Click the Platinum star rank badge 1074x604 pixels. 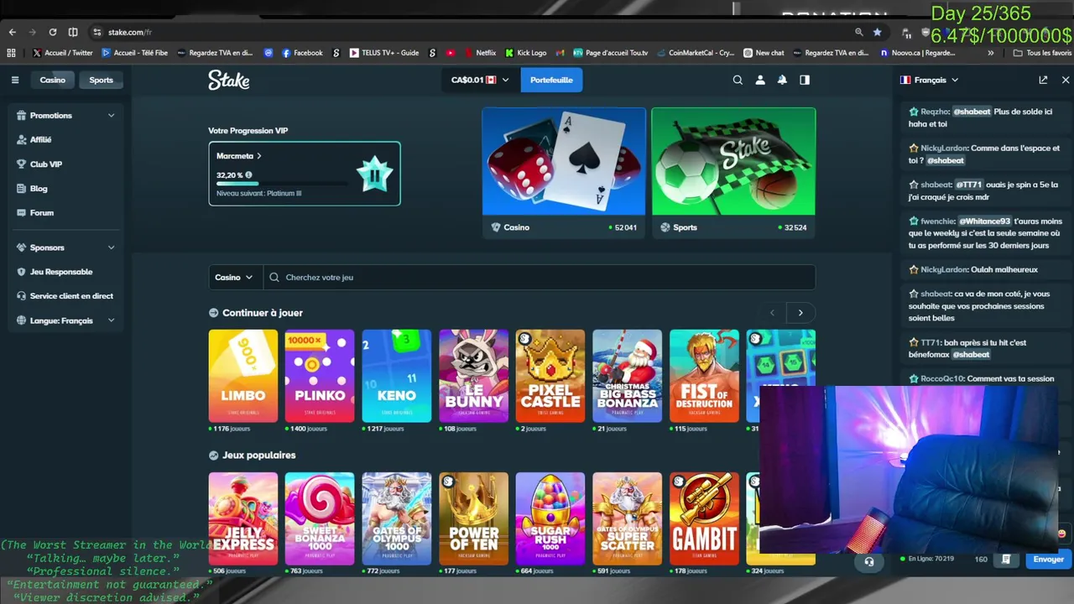coord(373,174)
